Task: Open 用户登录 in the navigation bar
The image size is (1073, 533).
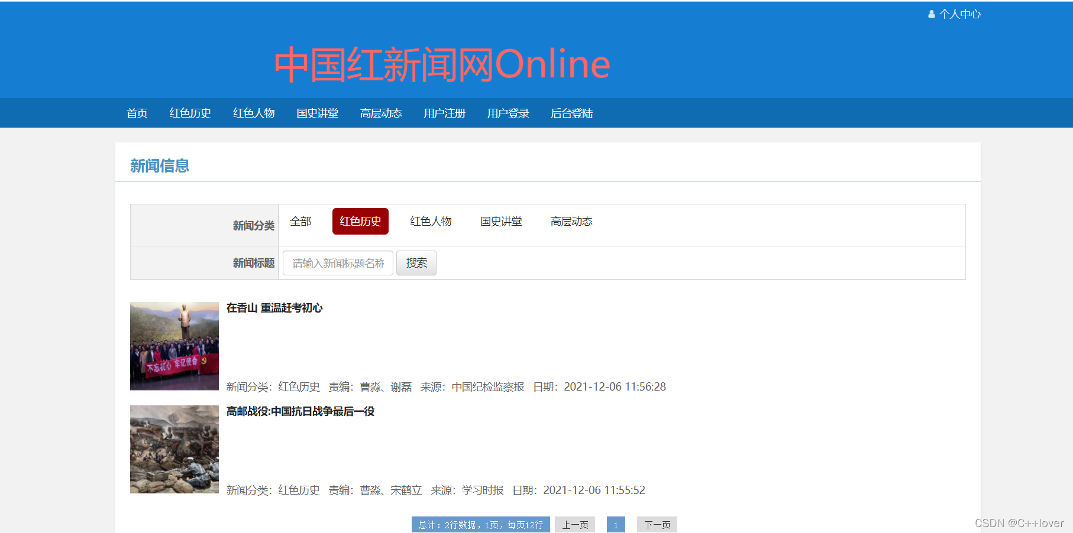Action: (508, 113)
